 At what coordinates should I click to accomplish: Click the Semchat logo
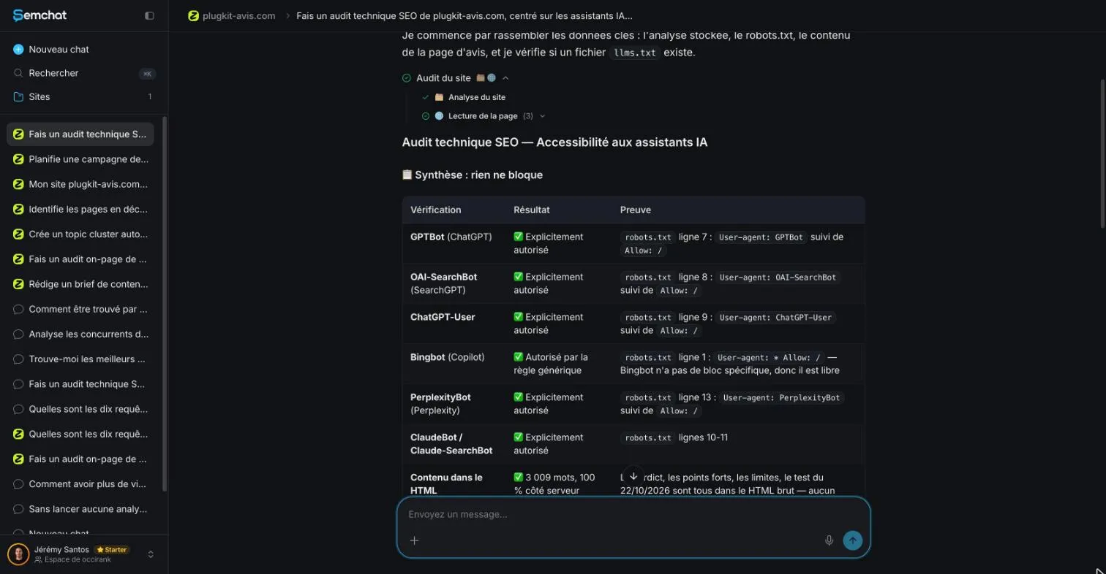click(39, 15)
